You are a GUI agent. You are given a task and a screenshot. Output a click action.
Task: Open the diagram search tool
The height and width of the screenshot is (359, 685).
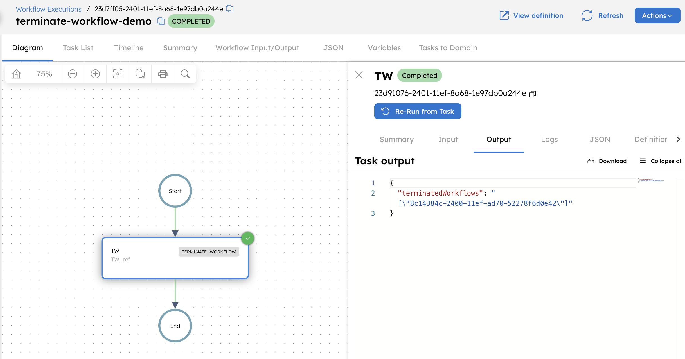[185, 74]
